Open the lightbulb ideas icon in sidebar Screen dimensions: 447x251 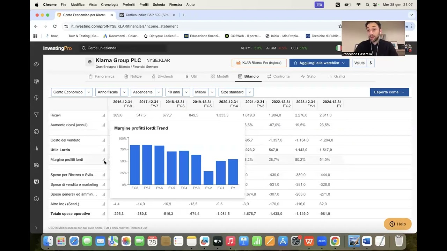[36, 98]
